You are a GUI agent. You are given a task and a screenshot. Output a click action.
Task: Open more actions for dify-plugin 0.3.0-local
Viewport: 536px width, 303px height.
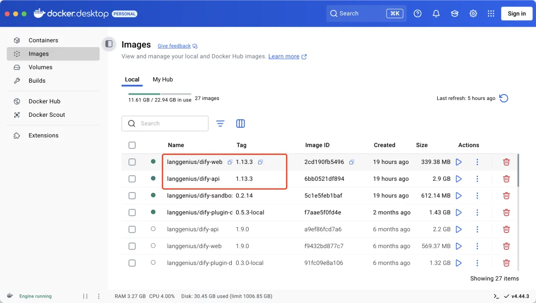coord(477,263)
